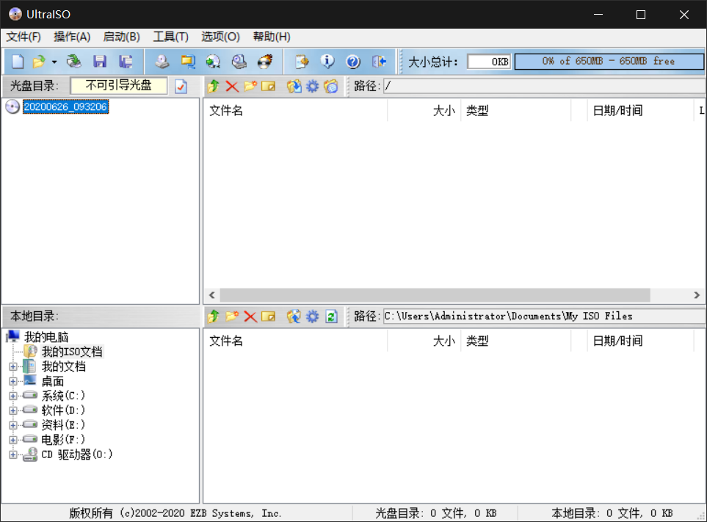The width and height of the screenshot is (707, 522).
Task: Select 我的ISO文档 in local tree
Action: [72, 352]
